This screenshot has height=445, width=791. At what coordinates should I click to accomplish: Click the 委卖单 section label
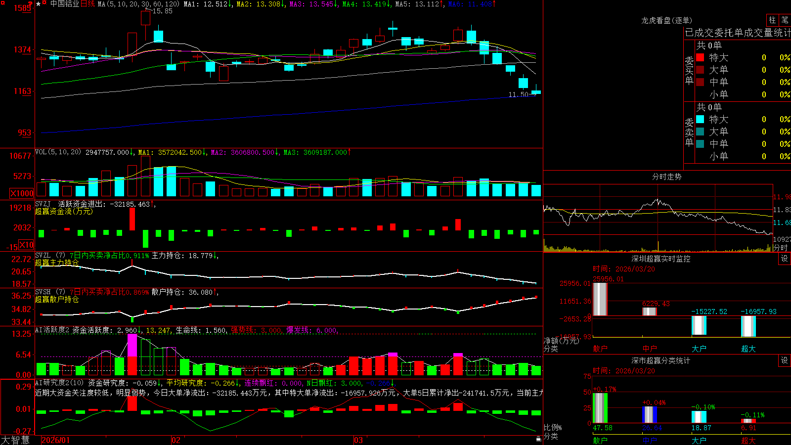[x=689, y=132]
